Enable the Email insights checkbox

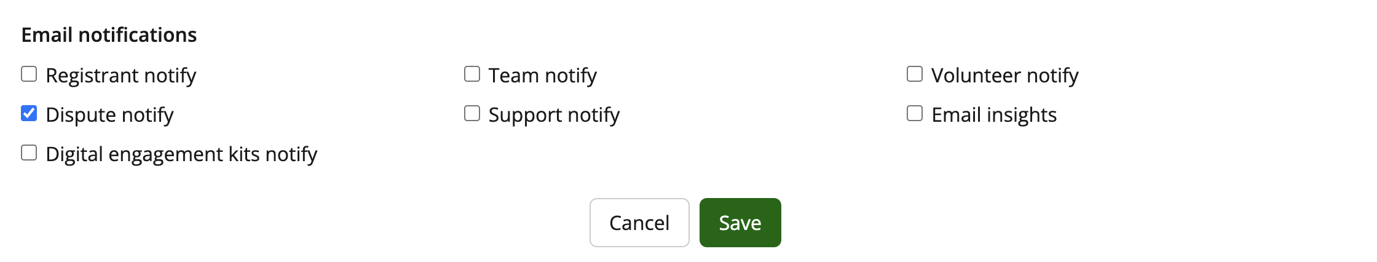915,114
